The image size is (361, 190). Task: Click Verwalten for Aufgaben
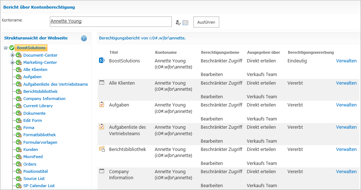(x=346, y=105)
